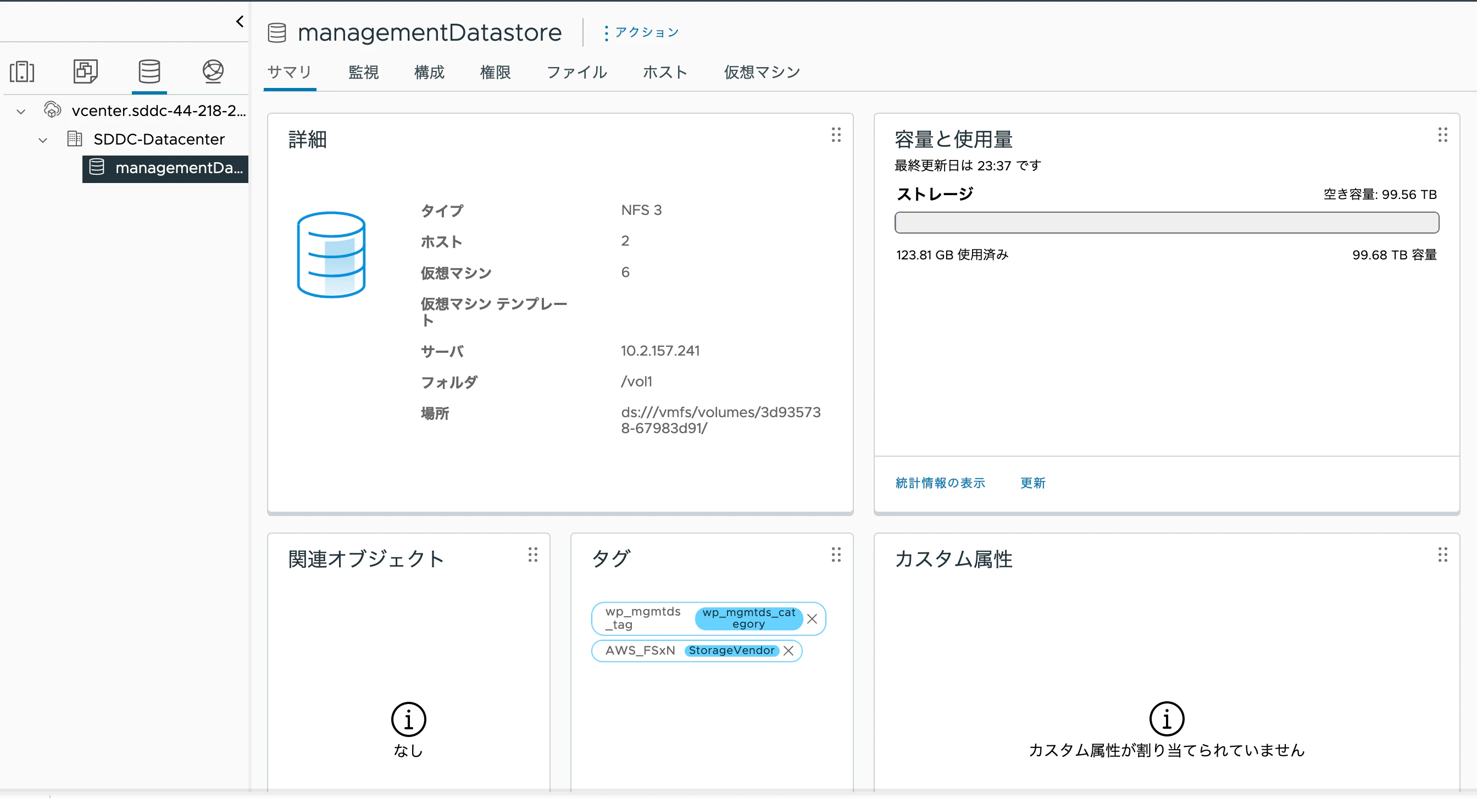The width and height of the screenshot is (1477, 798).
Task: Click the 統計情報の表示 link
Action: [940, 483]
